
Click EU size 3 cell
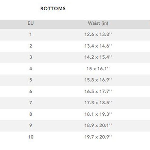pyautogui.click(x=31, y=57)
